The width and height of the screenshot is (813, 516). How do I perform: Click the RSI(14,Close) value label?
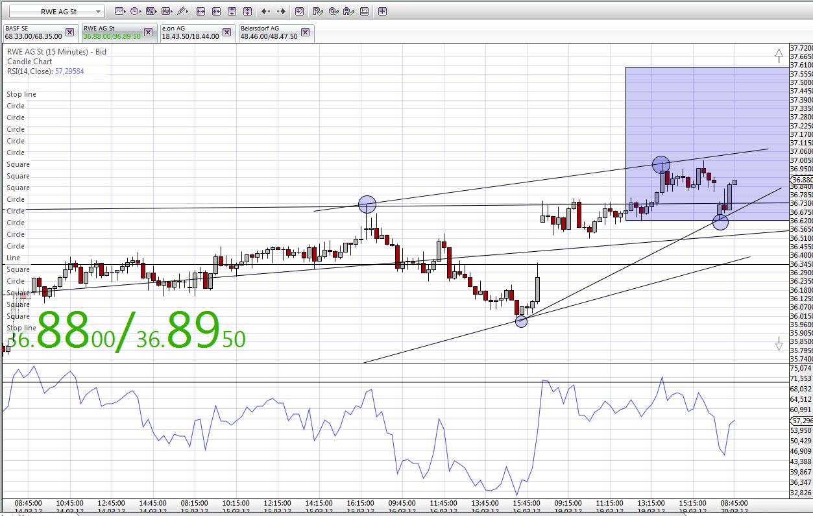[x=71, y=71]
